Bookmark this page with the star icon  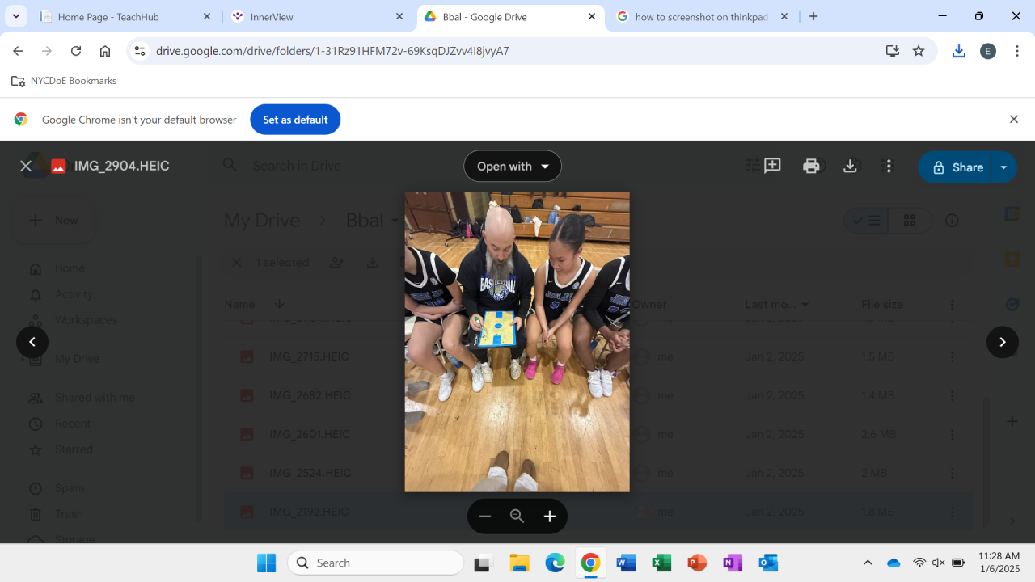[x=919, y=51]
